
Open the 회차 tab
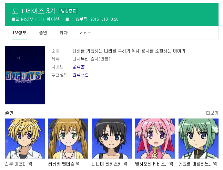coord(63,33)
